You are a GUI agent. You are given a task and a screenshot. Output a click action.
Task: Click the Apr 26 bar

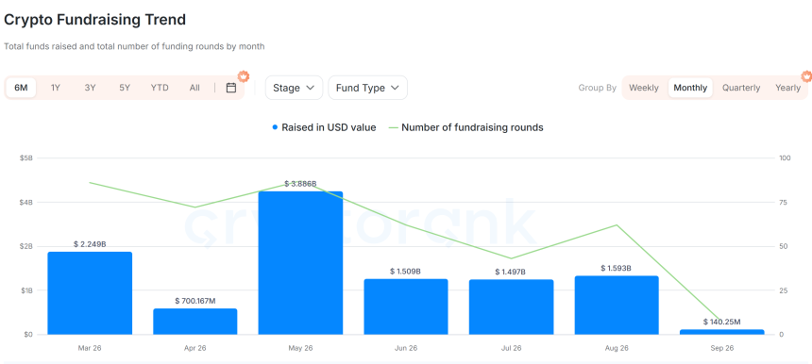point(195,322)
